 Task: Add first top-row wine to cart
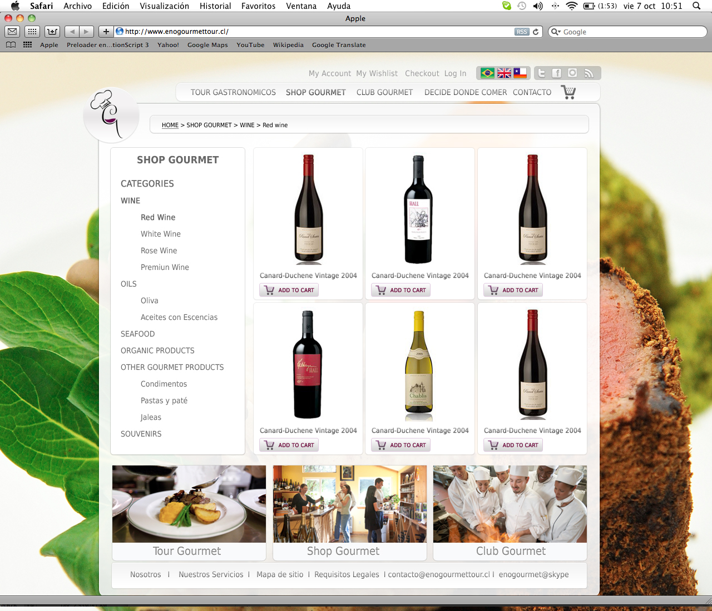[x=289, y=290]
